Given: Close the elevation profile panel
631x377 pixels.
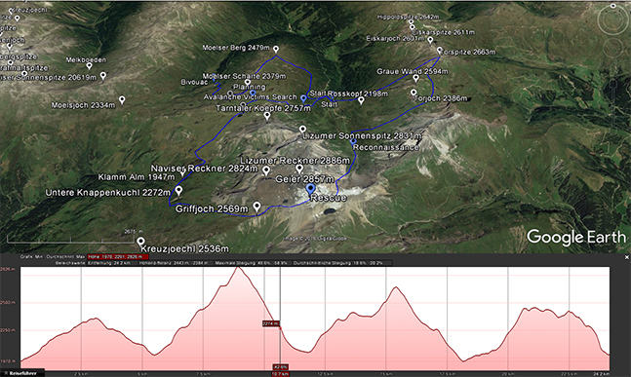Looking at the screenshot, I should pyautogui.click(x=626, y=257).
